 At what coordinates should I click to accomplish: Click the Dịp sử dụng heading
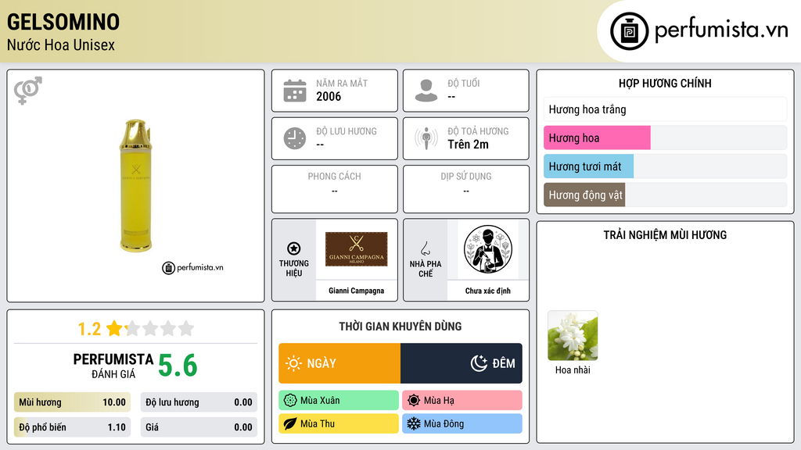(x=466, y=176)
